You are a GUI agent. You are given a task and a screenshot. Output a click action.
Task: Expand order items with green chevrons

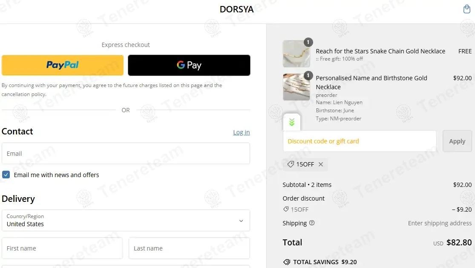pos(292,122)
